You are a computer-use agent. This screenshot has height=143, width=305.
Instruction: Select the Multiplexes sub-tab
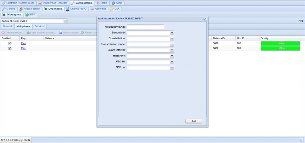23,26
